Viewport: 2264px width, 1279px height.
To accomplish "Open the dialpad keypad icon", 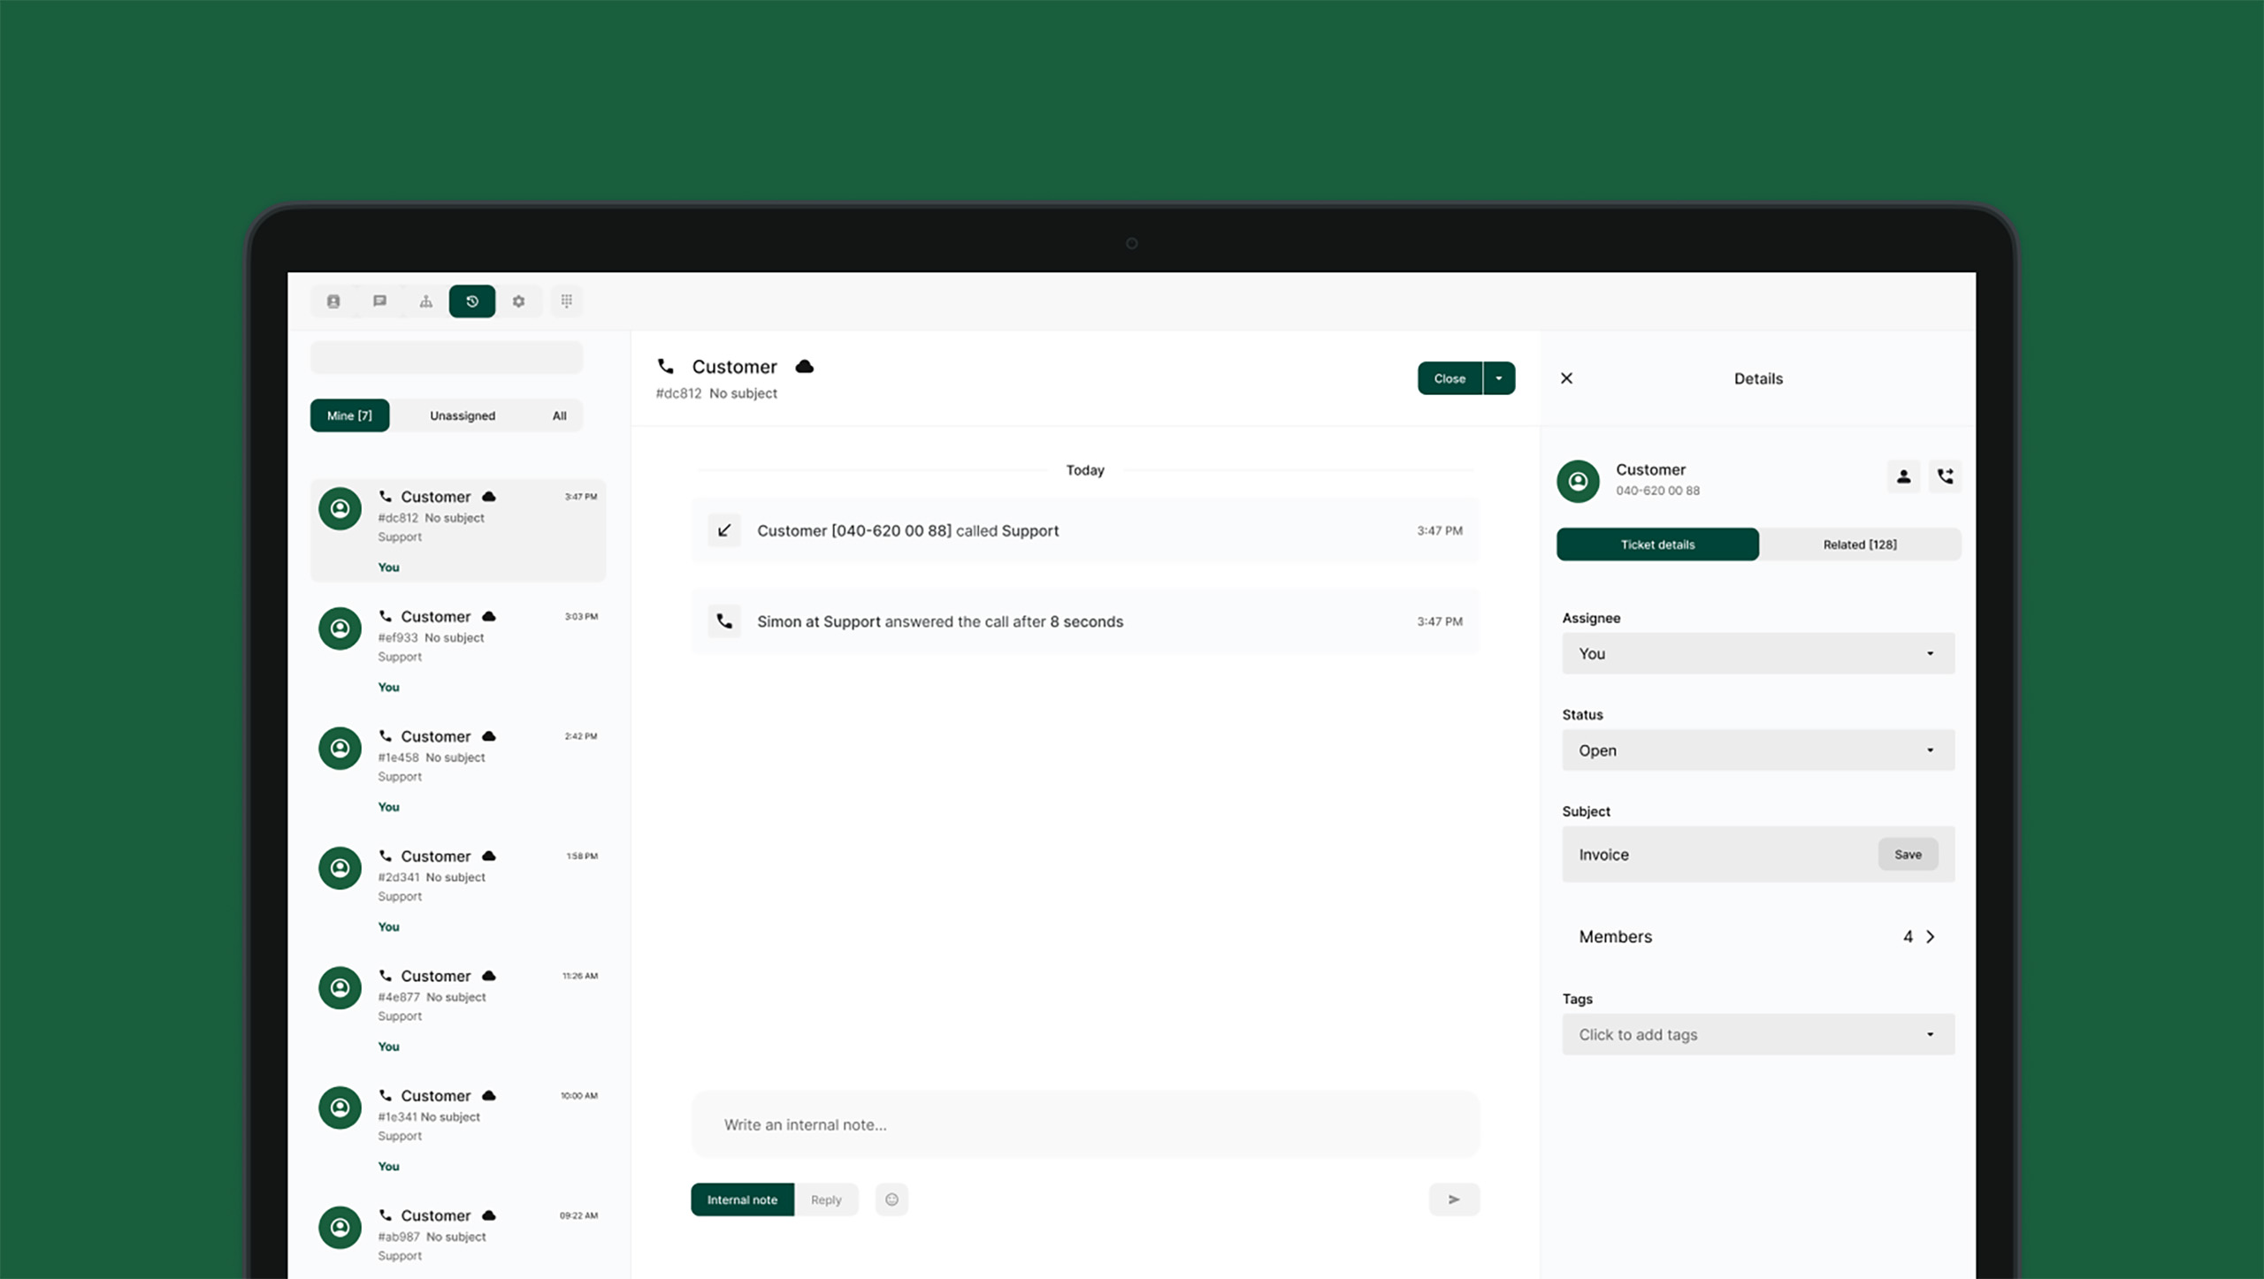I will pyautogui.click(x=567, y=301).
